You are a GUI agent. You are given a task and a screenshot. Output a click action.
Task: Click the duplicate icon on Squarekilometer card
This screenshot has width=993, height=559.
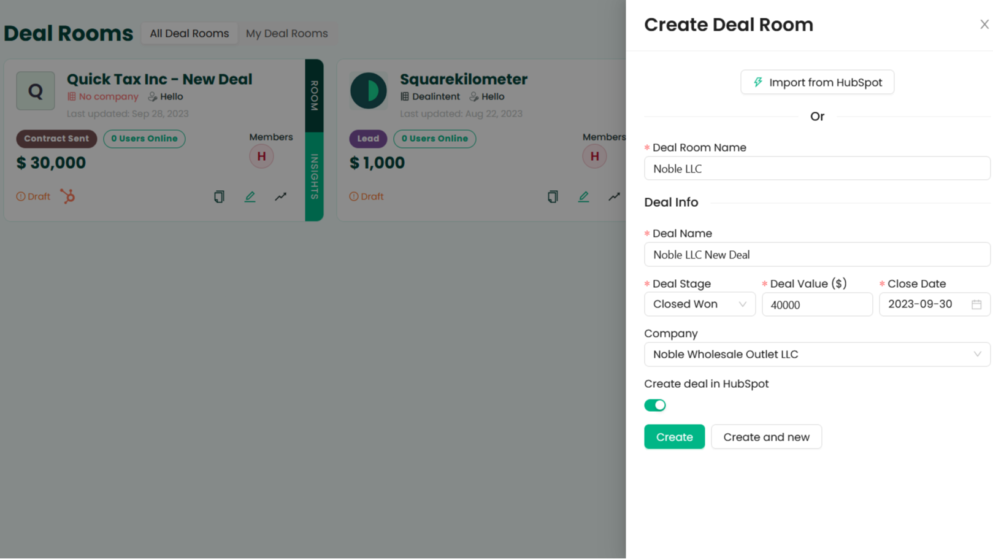553,196
